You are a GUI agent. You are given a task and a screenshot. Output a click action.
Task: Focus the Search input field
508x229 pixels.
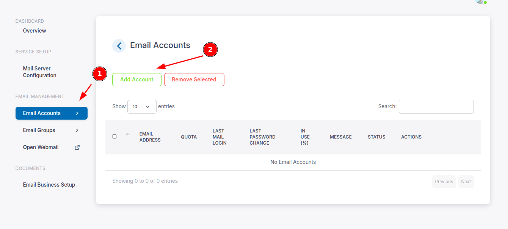coord(436,107)
